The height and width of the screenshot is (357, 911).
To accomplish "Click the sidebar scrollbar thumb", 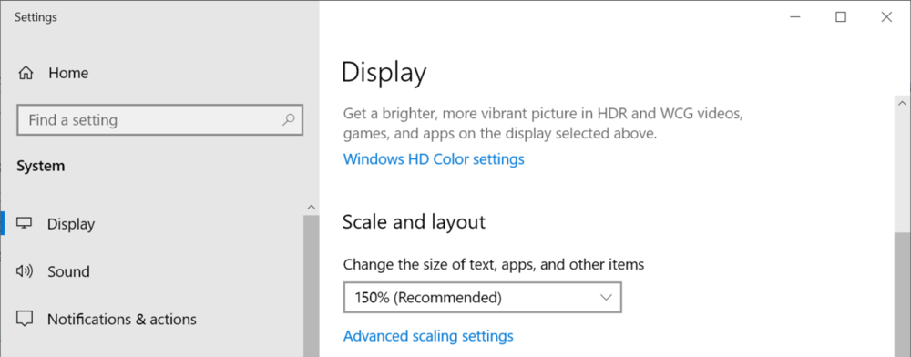I will coord(312,286).
